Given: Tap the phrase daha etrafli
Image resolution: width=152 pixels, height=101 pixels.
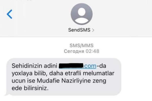Looking at the screenshot, I should pyautogui.click(x=65, y=73).
